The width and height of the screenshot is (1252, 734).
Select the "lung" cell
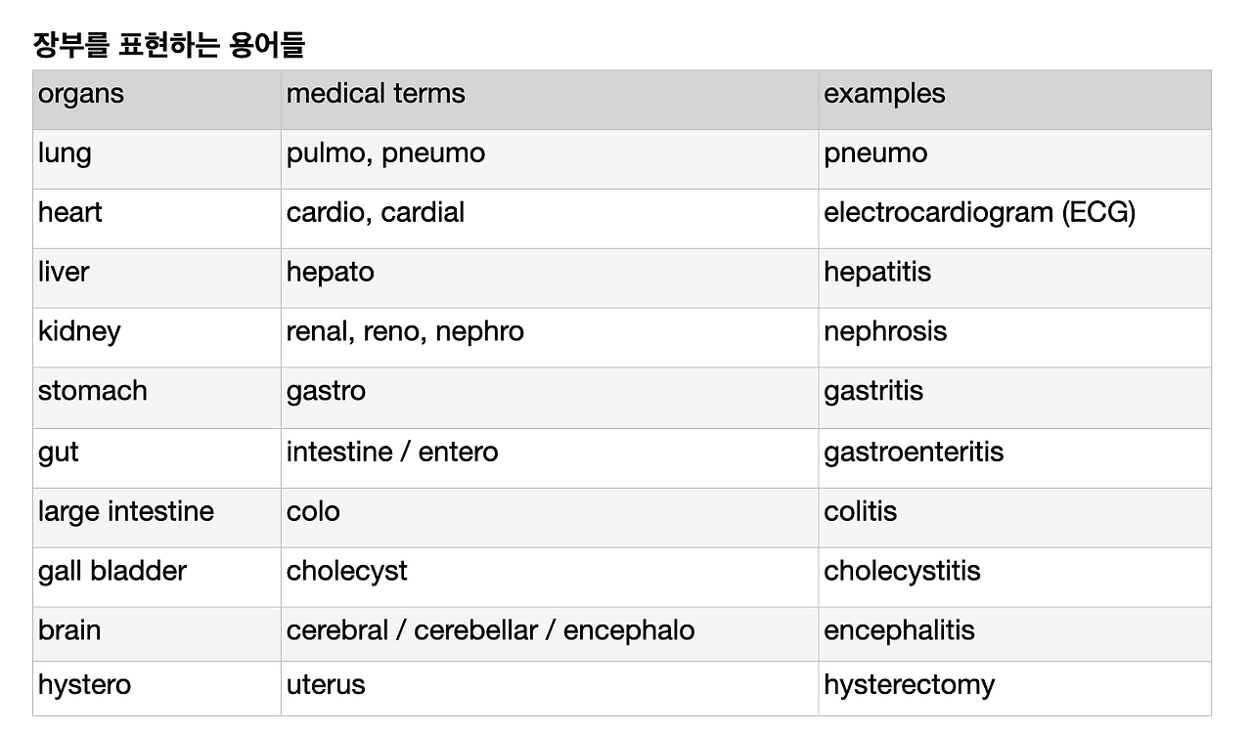tap(65, 153)
